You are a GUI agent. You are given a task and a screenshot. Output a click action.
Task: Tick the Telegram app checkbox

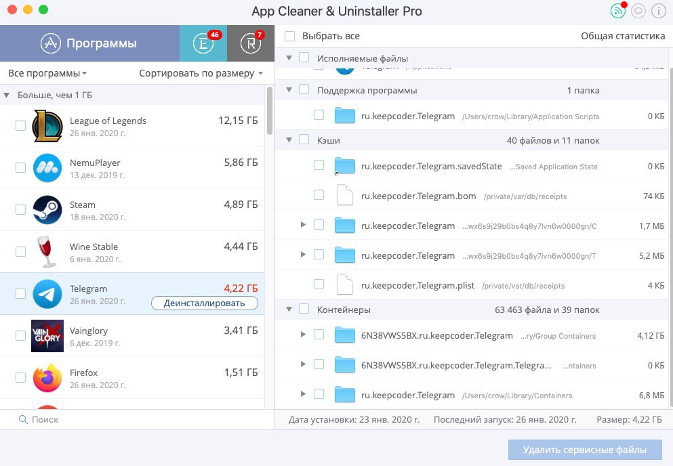(20, 294)
